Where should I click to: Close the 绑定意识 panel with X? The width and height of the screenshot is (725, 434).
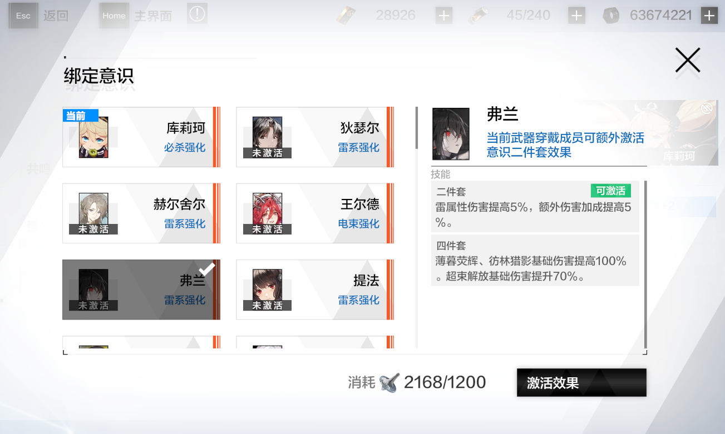pos(688,60)
